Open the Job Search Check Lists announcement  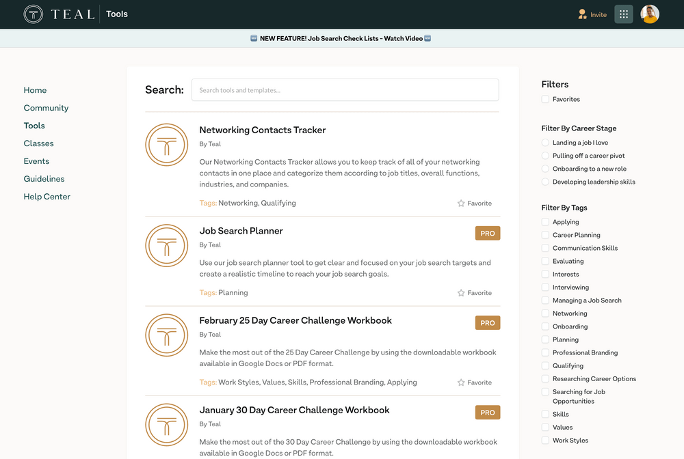341,38
